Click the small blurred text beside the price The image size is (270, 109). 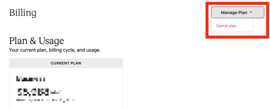click(x=55, y=93)
